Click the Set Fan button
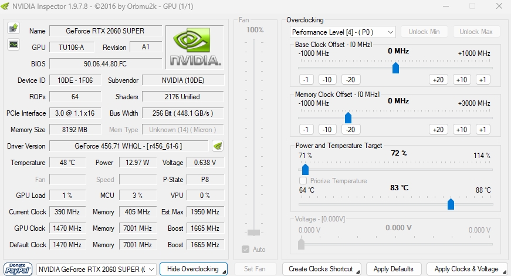This screenshot has width=511, height=276. 255,269
